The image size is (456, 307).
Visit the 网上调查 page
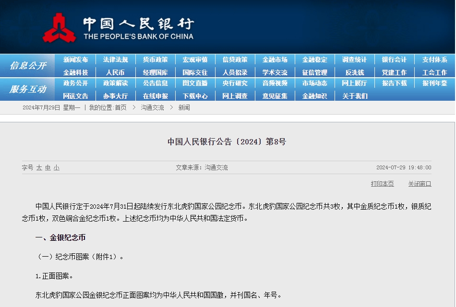(235, 96)
